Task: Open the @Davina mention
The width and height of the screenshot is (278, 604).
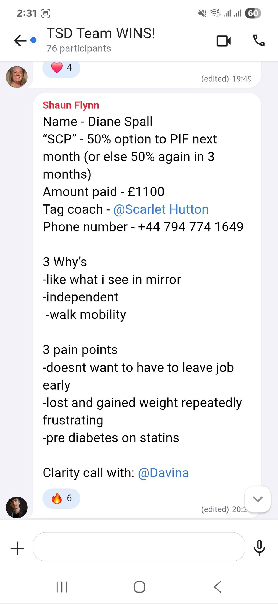Action: coord(164,473)
